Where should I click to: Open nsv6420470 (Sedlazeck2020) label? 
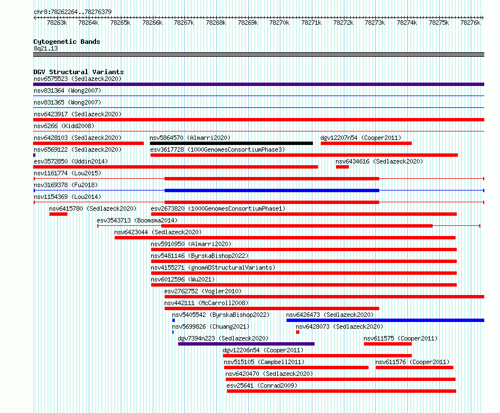point(269,374)
